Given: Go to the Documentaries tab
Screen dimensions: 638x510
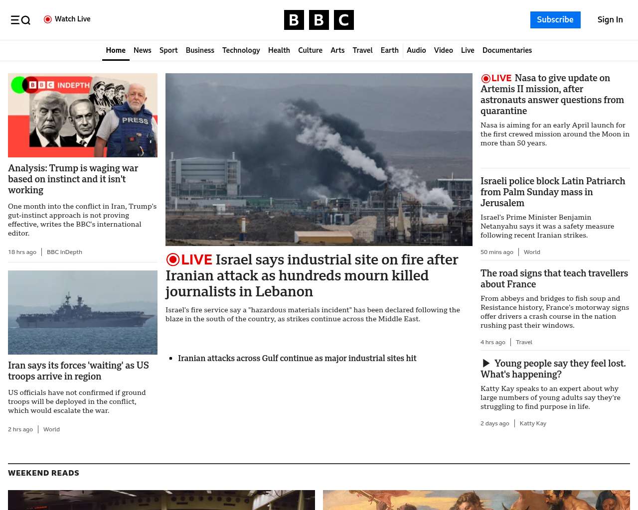Looking at the screenshot, I should tap(507, 50).
